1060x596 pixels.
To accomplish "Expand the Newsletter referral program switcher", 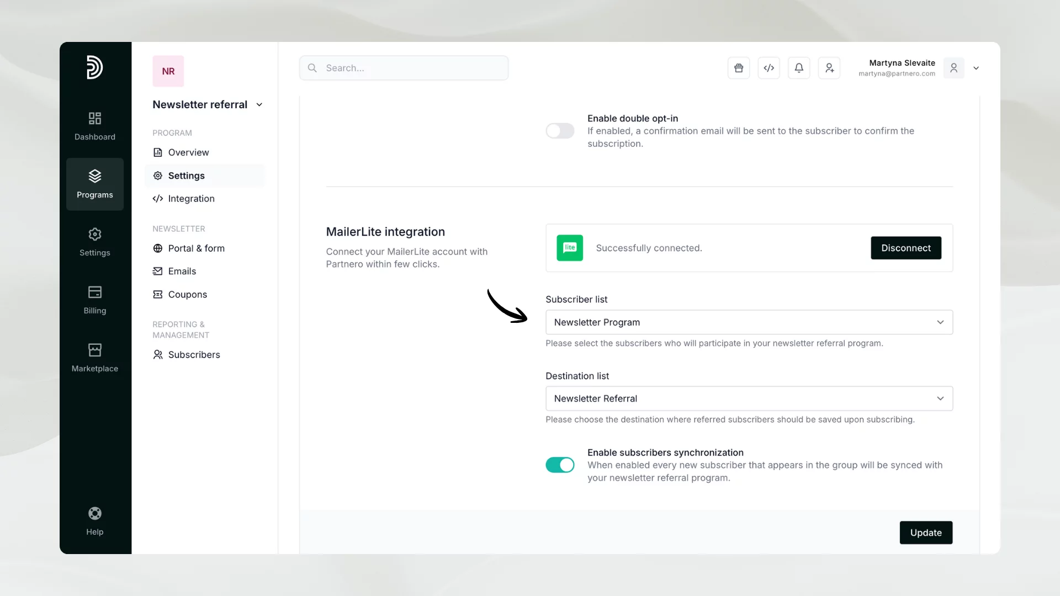I will [259, 104].
